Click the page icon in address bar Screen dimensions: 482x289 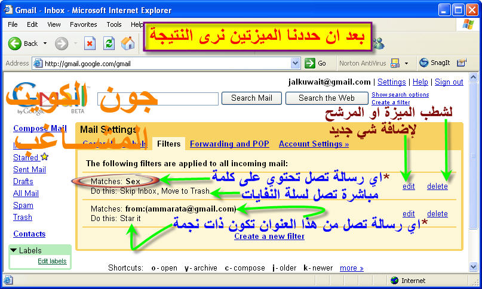coord(38,64)
